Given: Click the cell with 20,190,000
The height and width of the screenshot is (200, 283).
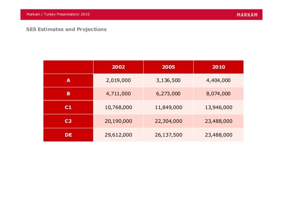Looking at the screenshot, I should pos(118,121).
